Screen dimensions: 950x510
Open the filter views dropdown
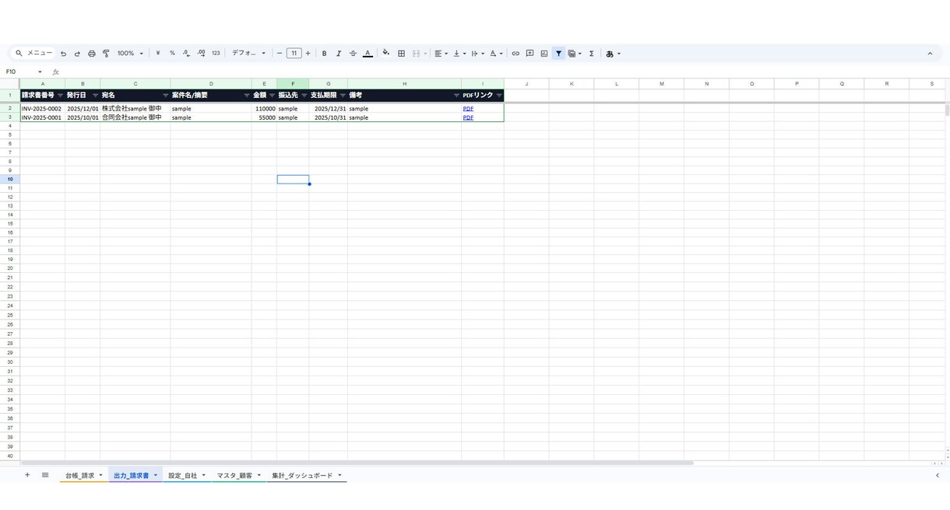(575, 54)
